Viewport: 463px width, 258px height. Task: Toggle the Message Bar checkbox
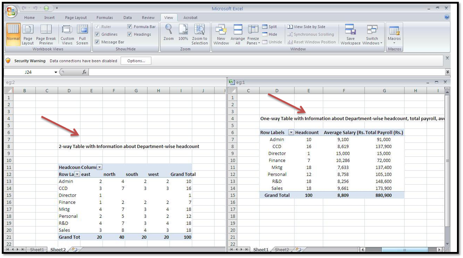97,42
